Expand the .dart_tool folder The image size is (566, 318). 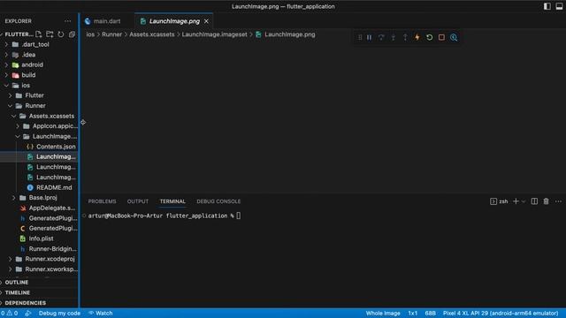[39, 44]
